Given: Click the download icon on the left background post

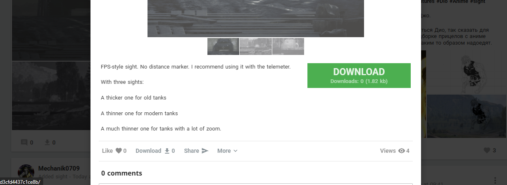Looking at the screenshot, I should point(48,142).
